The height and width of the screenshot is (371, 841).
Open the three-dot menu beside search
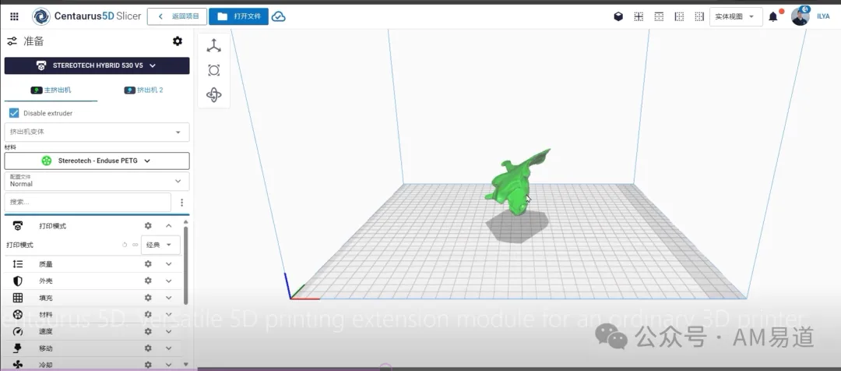(181, 203)
